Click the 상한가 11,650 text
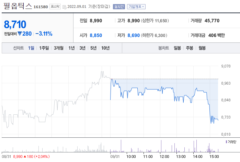The height and width of the screenshot is (162, 240). [155, 21]
